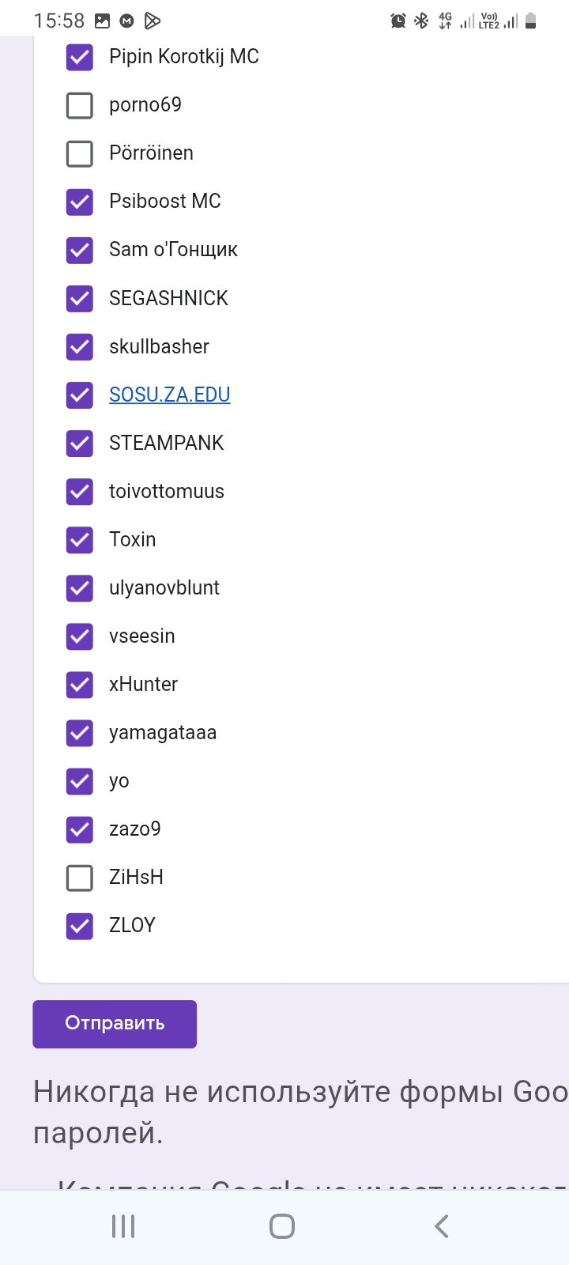Screen dimensions: 569x1265
Task: Enable the Pörröinen checkbox
Action: click(x=80, y=153)
